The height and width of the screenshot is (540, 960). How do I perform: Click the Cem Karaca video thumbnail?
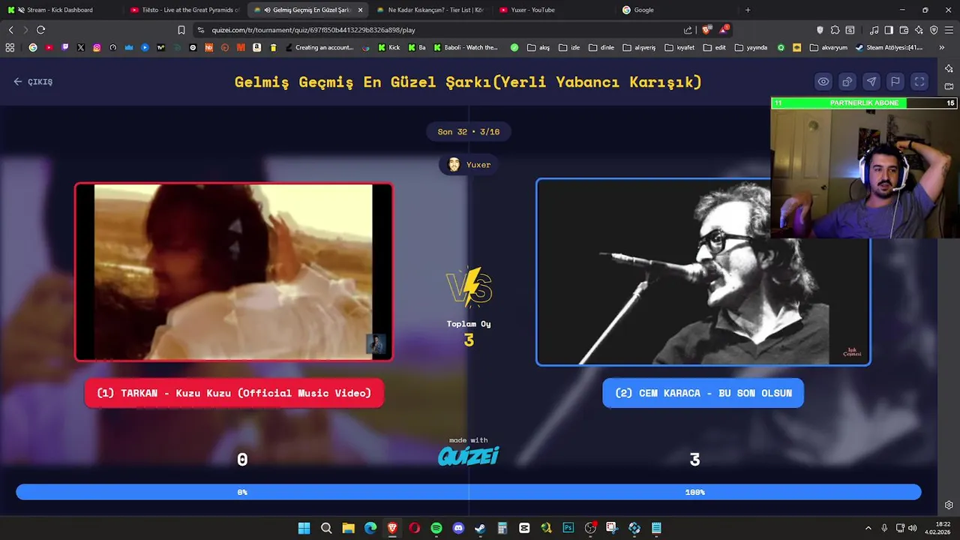[x=703, y=272]
